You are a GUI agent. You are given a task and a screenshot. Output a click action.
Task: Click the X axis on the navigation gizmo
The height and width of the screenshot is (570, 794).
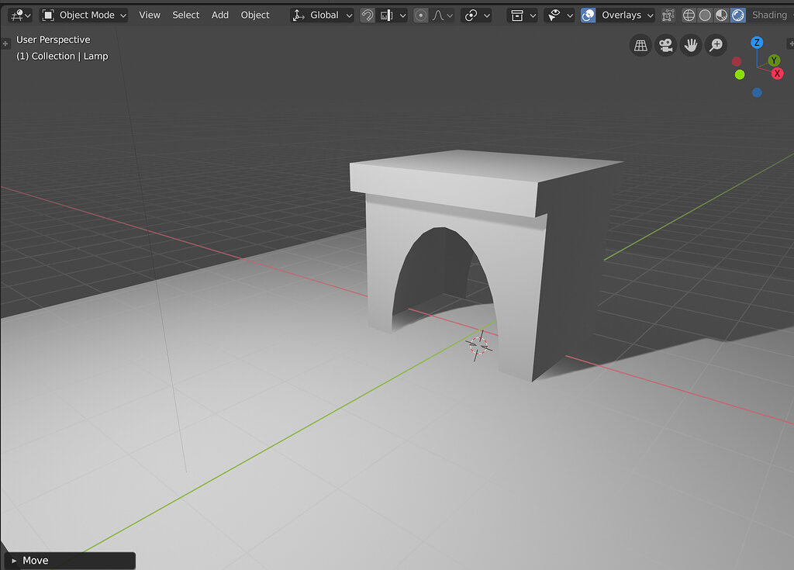(777, 73)
